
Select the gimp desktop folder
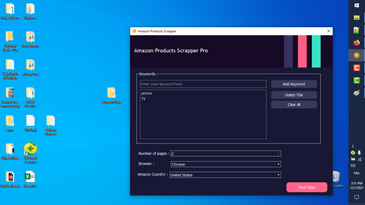point(10,124)
